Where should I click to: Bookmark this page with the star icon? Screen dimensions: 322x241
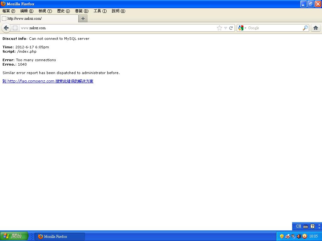(x=219, y=28)
